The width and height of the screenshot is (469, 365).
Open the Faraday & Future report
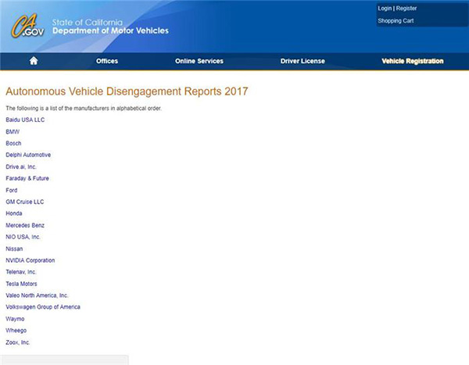(x=27, y=178)
